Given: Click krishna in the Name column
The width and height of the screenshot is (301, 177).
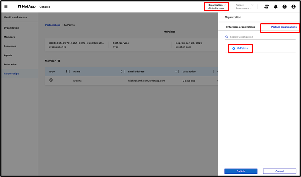Looking at the screenshot, I should (77, 81).
